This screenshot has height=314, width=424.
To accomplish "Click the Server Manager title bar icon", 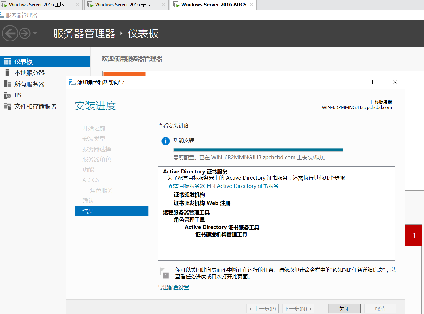I will (x=2, y=15).
